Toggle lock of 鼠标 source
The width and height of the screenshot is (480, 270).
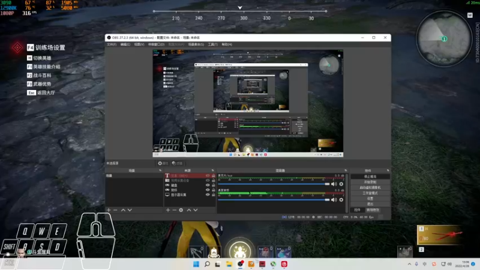coord(214,190)
